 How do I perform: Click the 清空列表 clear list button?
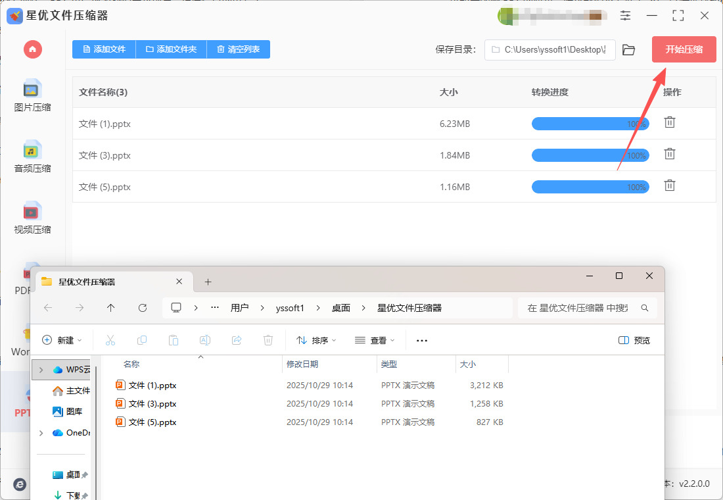tap(238, 49)
